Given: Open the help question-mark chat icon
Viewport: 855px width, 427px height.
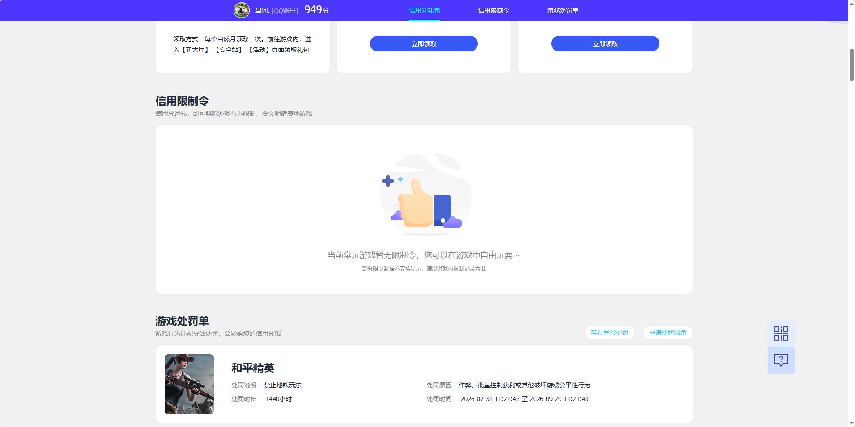Looking at the screenshot, I should tap(781, 360).
